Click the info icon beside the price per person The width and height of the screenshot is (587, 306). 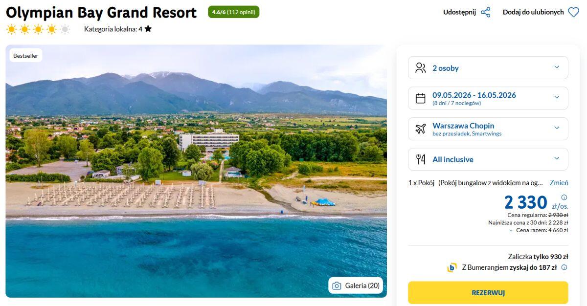pos(564,197)
